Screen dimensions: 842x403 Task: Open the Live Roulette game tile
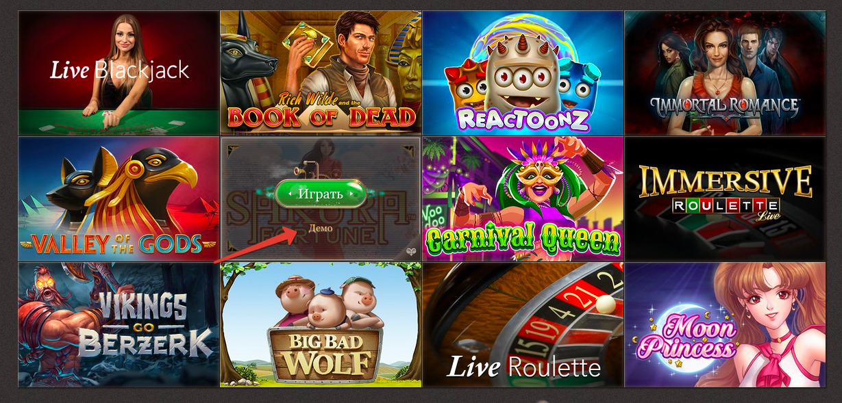[522, 324]
